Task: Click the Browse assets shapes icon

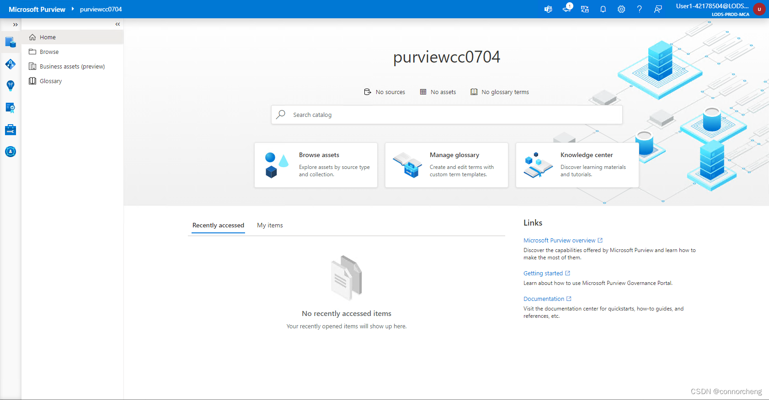Action: [277, 165]
